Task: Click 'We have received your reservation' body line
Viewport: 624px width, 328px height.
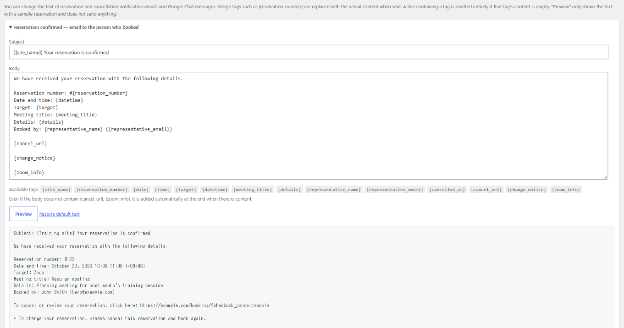Action: (98, 78)
